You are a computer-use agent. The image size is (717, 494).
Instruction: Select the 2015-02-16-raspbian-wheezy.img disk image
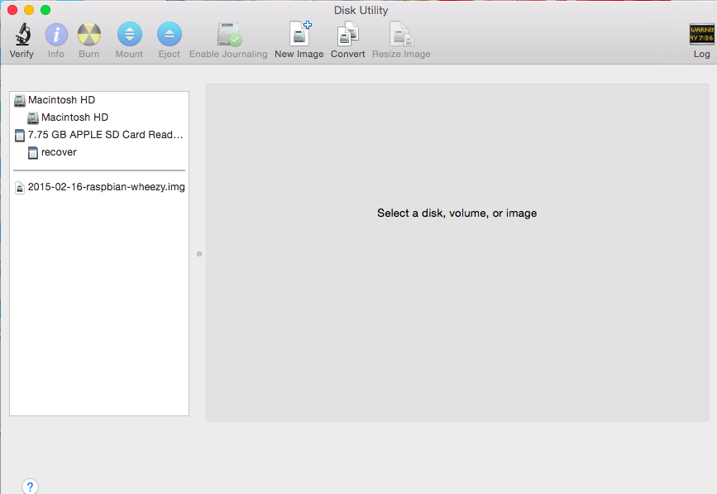click(x=106, y=187)
